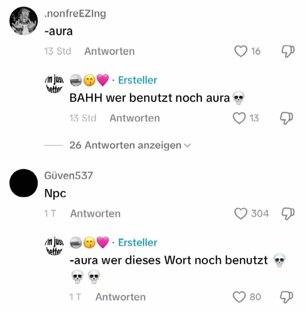Reply to .nonfreEZIng's '-aura' comment

109,51
